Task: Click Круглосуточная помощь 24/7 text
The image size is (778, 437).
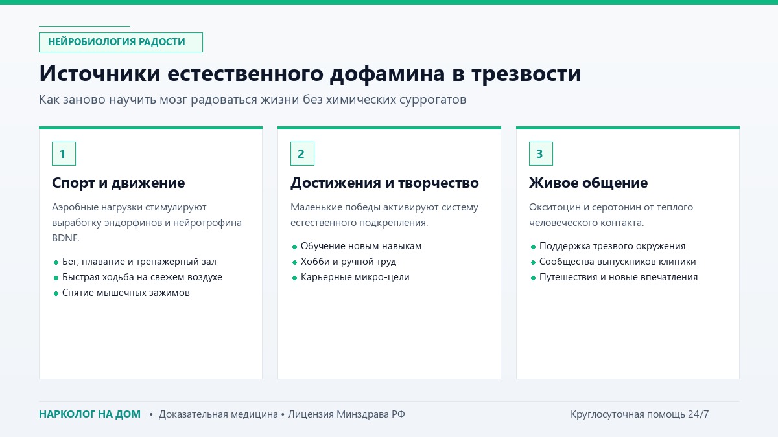Action: click(x=639, y=414)
